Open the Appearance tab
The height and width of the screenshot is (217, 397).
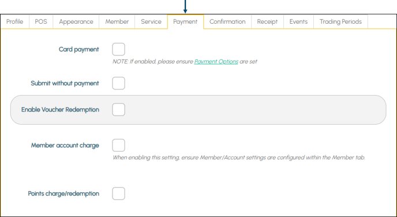coord(76,22)
